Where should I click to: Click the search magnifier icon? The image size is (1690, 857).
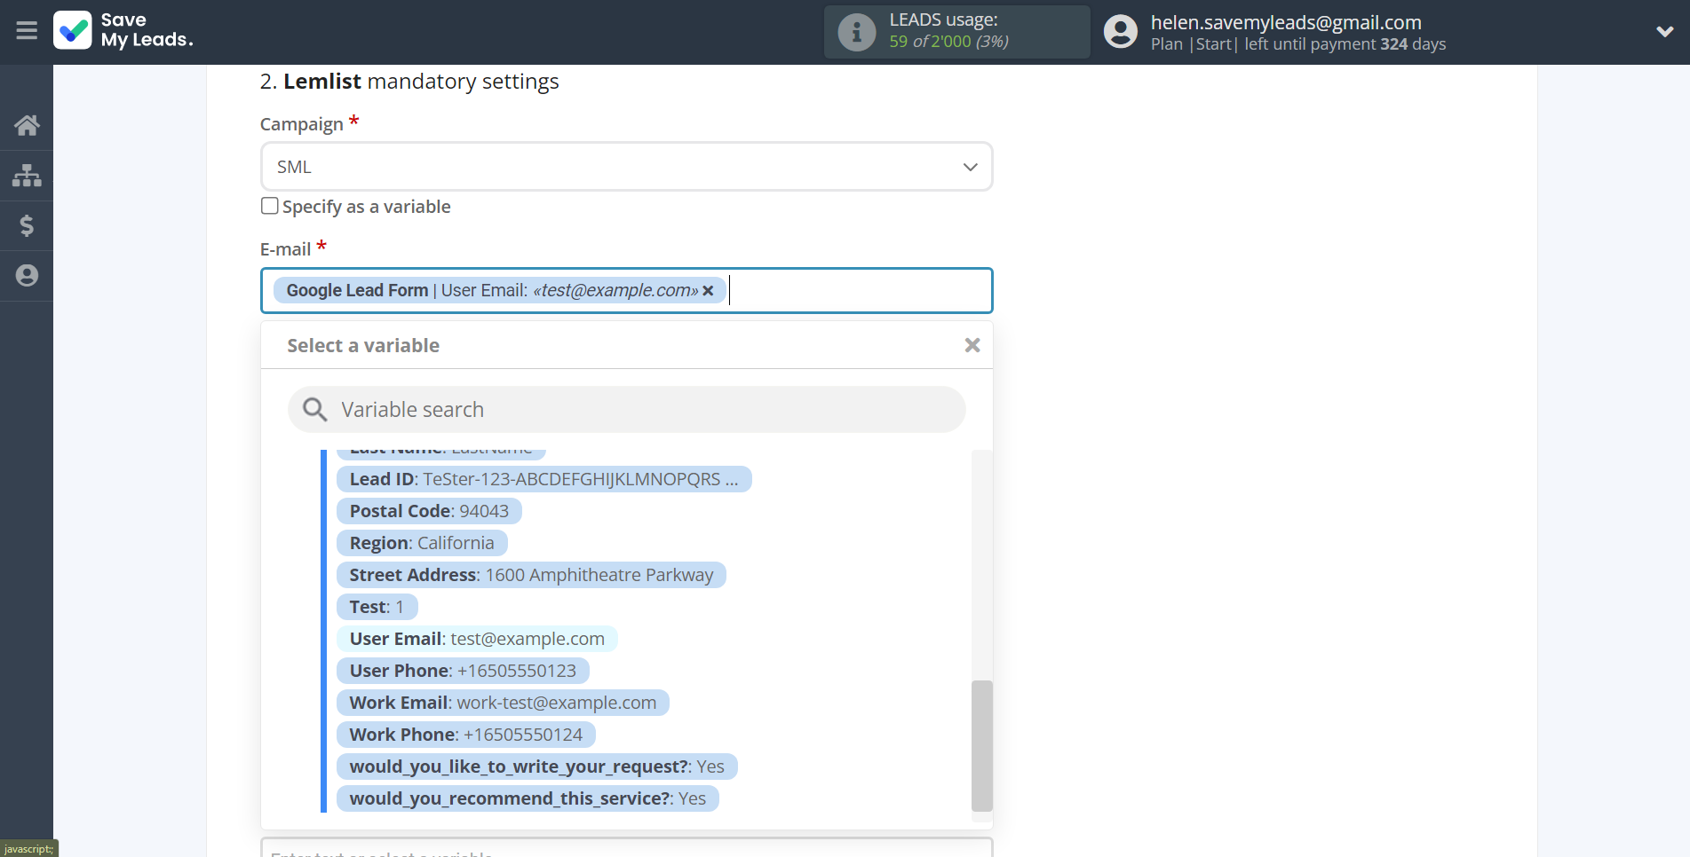[315, 410]
